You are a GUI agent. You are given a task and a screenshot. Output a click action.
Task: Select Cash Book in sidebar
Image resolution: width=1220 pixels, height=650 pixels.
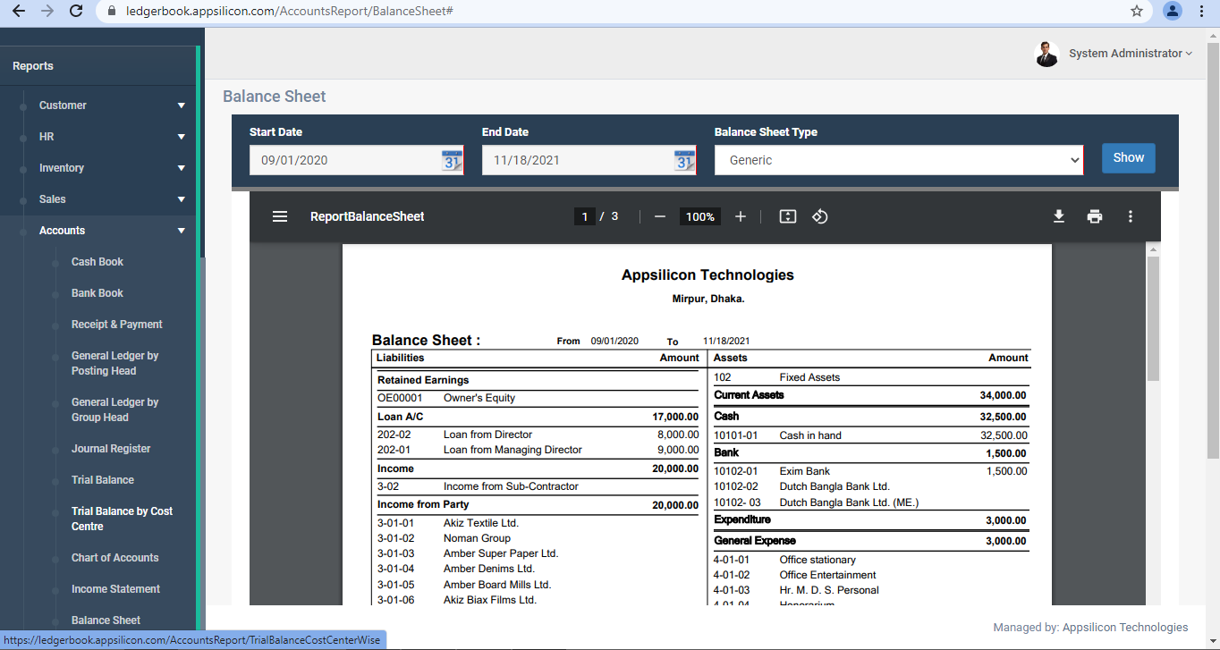tap(97, 262)
